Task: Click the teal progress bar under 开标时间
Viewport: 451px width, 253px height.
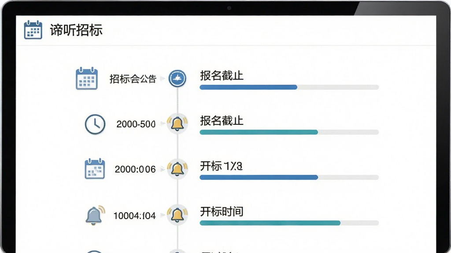Action: point(289,223)
